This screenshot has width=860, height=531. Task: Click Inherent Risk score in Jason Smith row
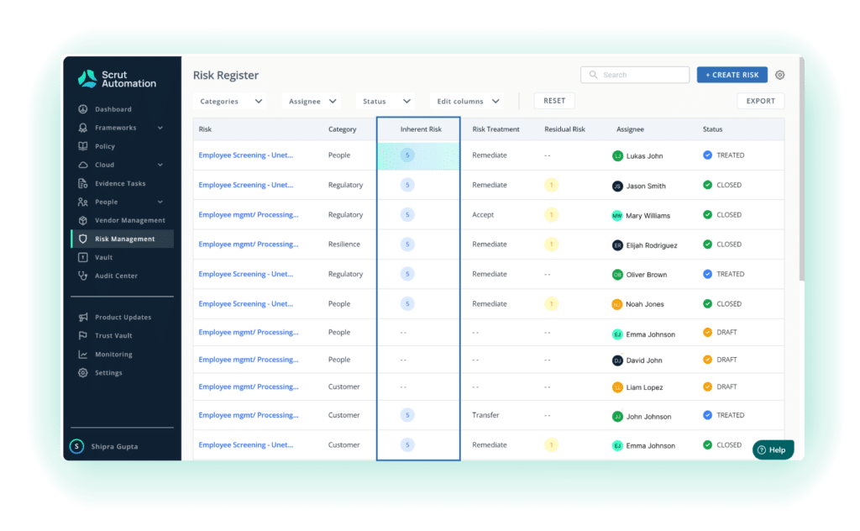point(407,185)
